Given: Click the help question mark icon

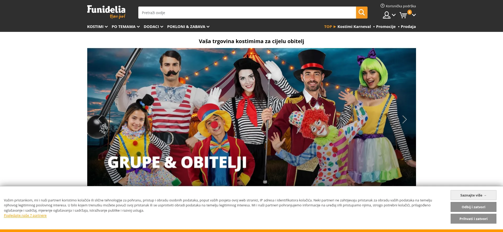Looking at the screenshot, I should (x=382, y=6).
